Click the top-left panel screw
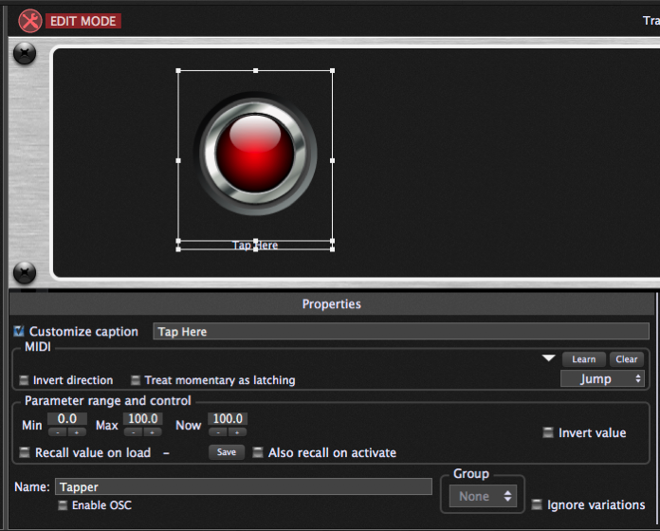Viewport: 660px width, 531px height. [x=25, y=53]
